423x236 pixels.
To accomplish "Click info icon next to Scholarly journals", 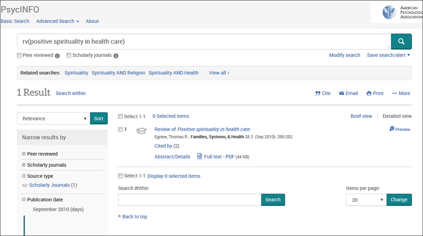I will pyautogui.click(x=116, y=56).
